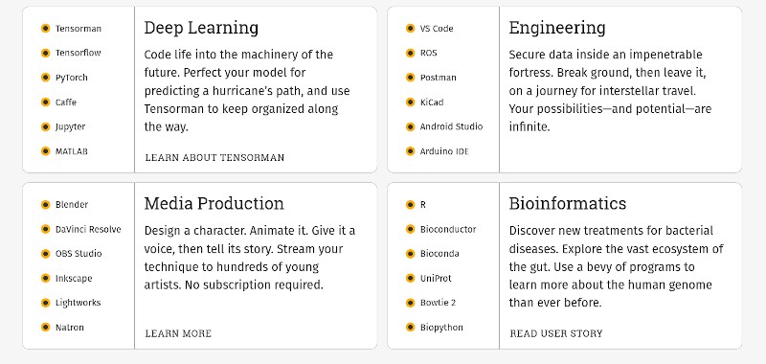Choose Jupyter from the software list
Image resolution: width=766 pixels, height=364 pixels.
click(70, 126)
